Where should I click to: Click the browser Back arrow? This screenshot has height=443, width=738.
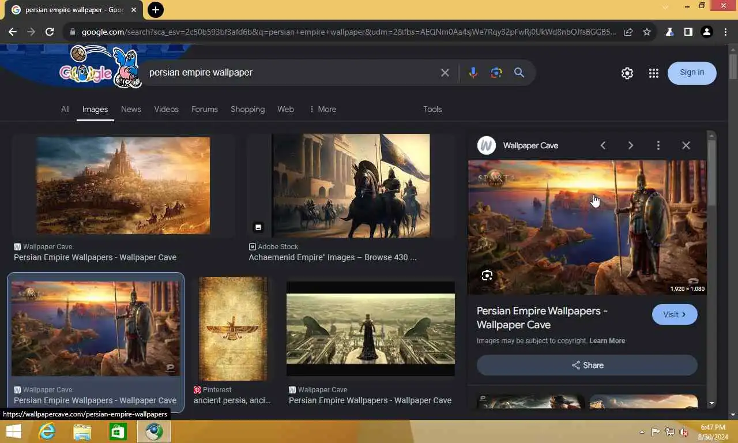(x=13, y=32)
